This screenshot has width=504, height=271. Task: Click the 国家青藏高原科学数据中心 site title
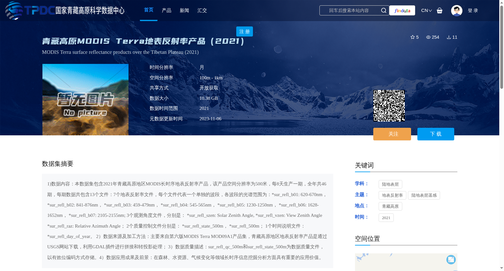pos(90,10)
